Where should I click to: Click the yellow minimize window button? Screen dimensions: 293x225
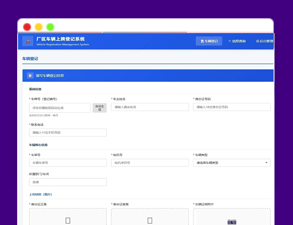click(39, 27)
